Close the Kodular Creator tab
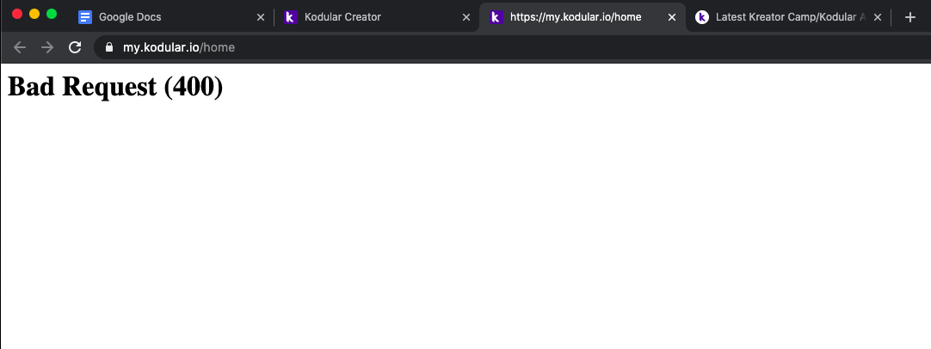The image size is (931, 349). click(466, 17)
